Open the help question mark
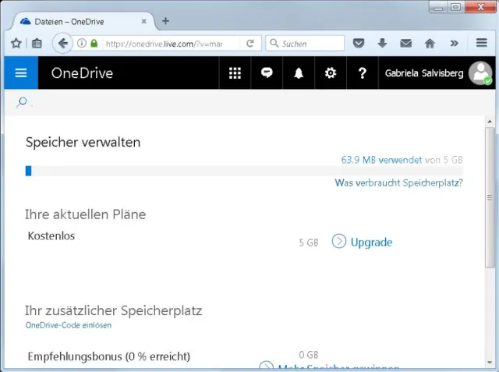Viewport: 499px width, 372px height. tap(362, 73)
